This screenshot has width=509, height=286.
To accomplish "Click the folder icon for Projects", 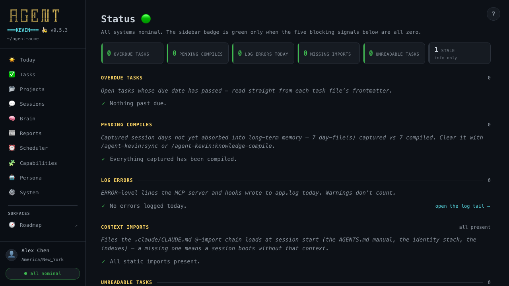I will point(12,89).
